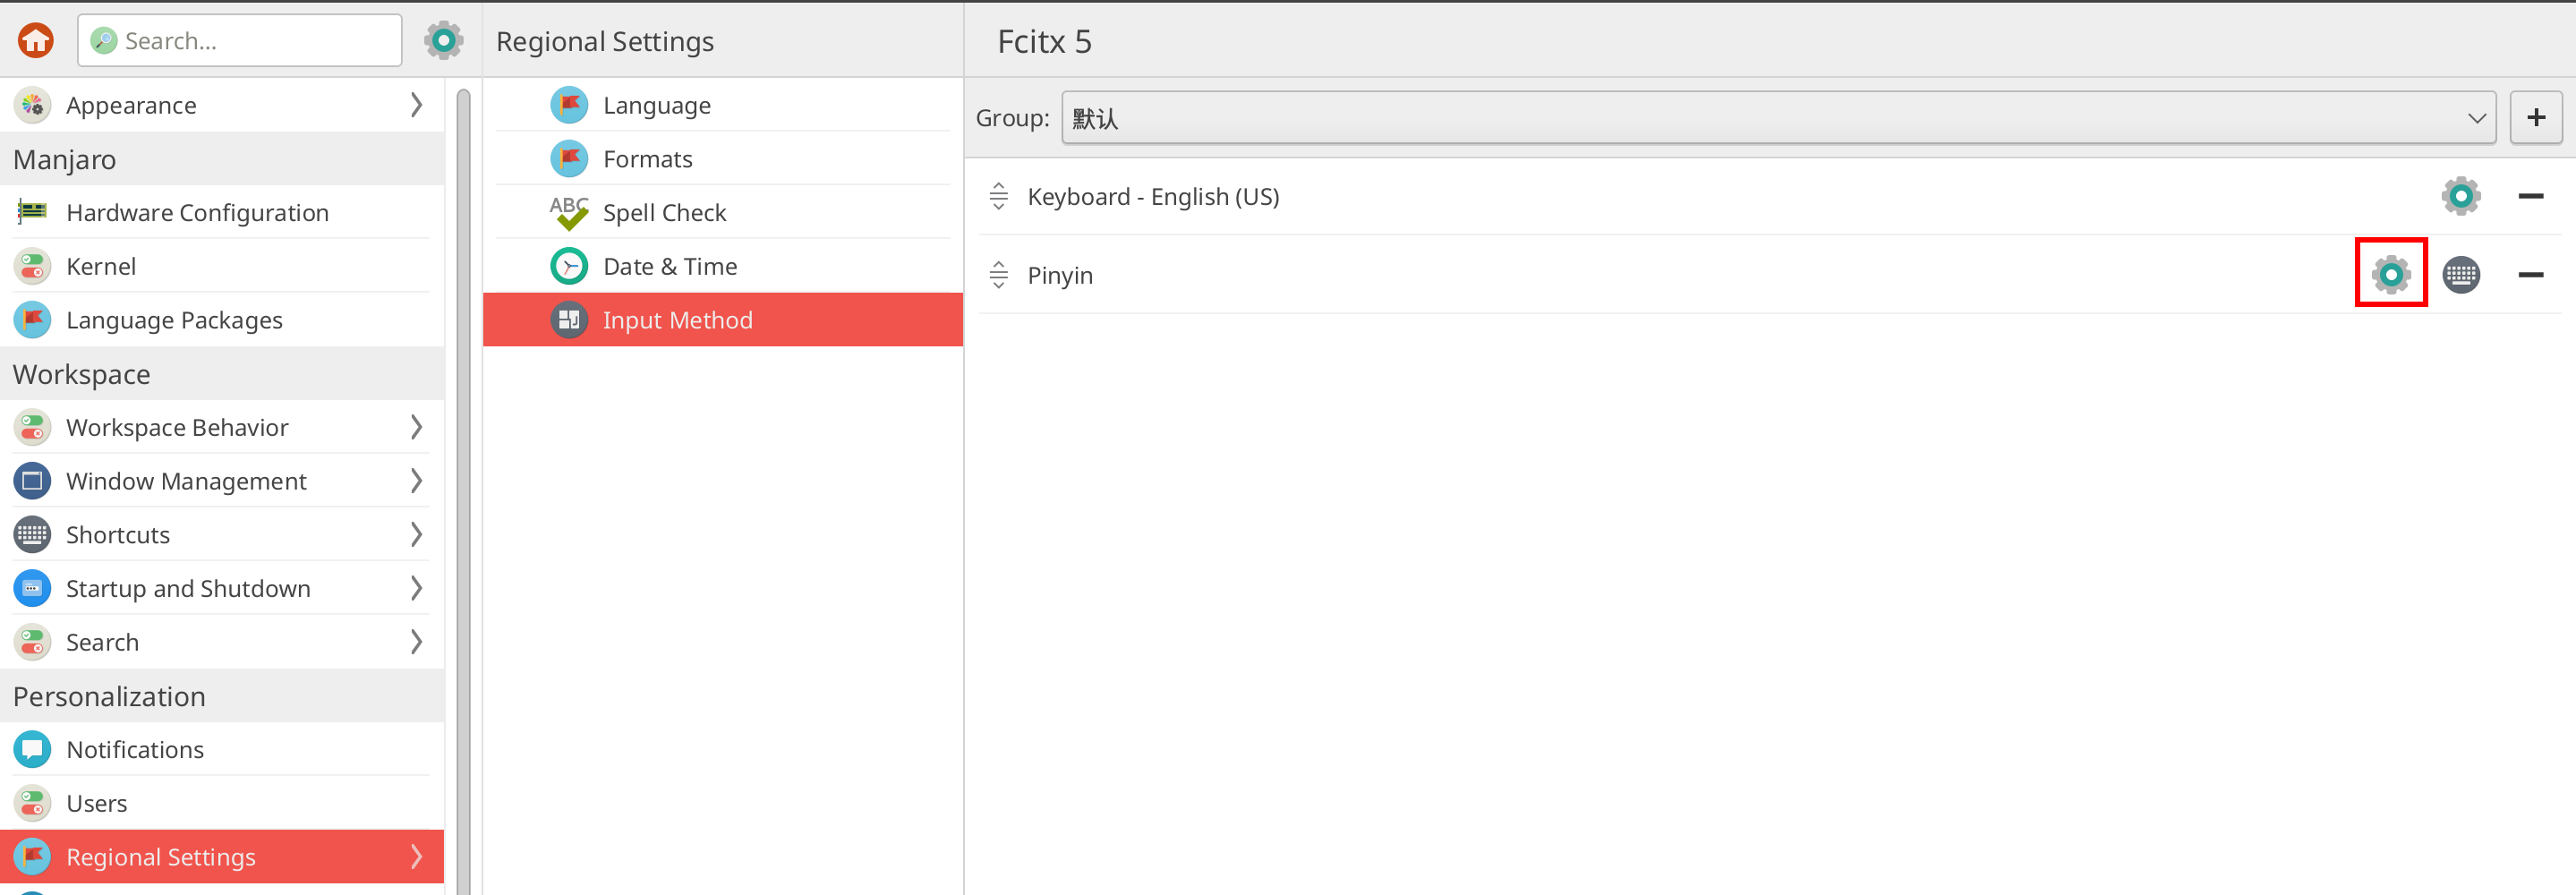Select the Input Method subpage
Image resolution: width=2576 pixels, height=895 pixels.
[x=723, y=320]
